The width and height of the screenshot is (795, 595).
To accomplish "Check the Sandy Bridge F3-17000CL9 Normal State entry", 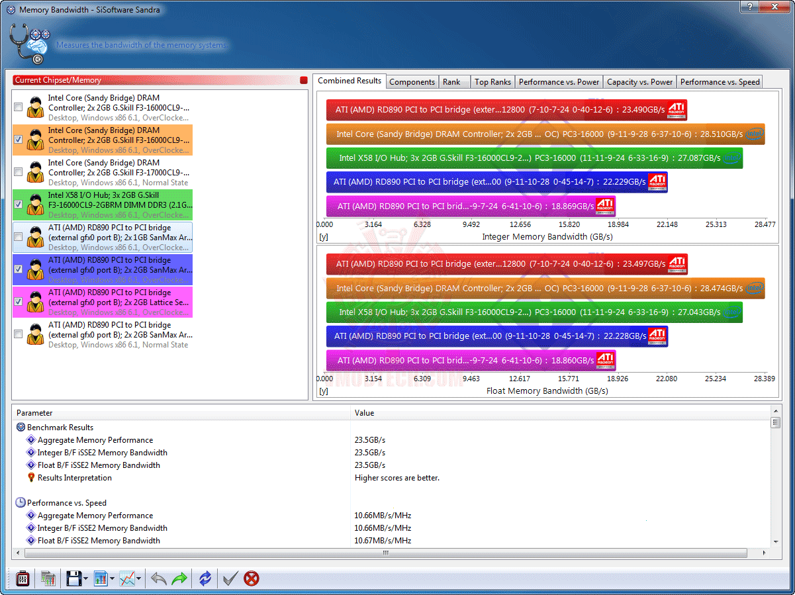I will (19, 172).
